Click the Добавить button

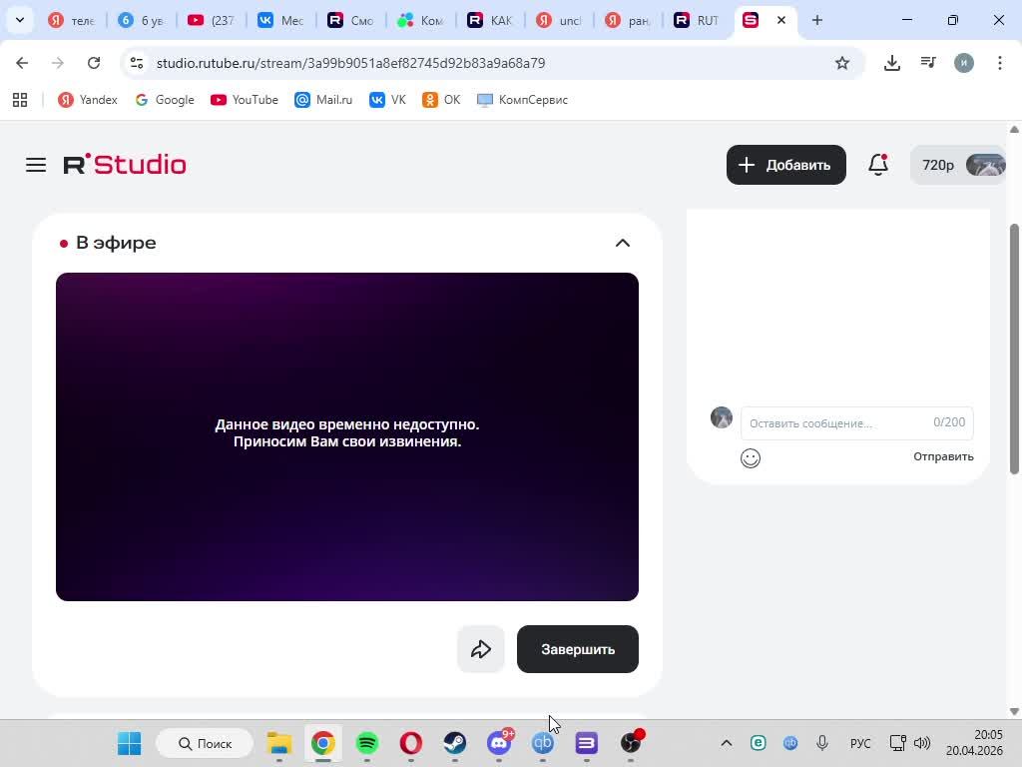tap(786, 165)
